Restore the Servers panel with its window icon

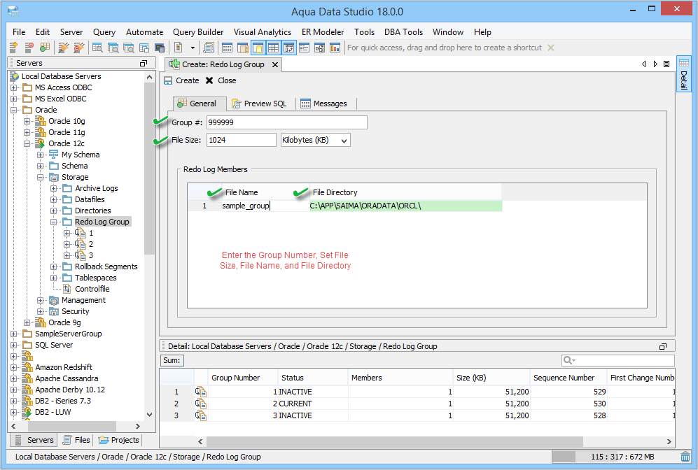coord(144,63)
